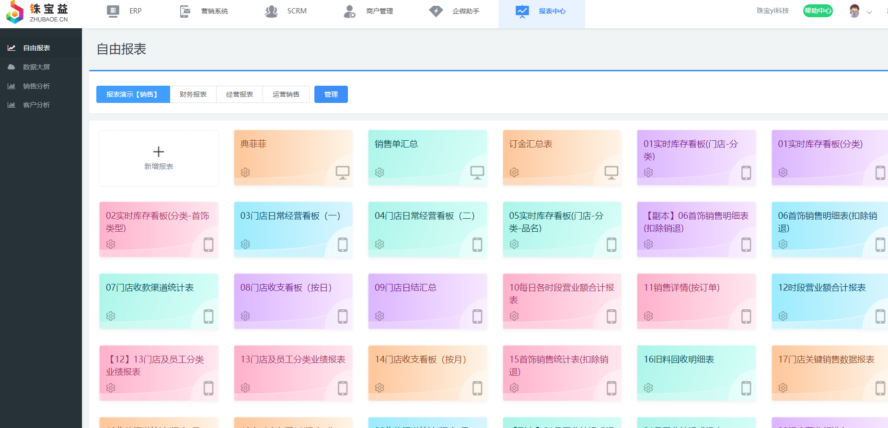Screen dimensions: 888x428
Task: Switch to 报表演示【销售】 tab
Action: pyautogui.click(x=133, y=94)
